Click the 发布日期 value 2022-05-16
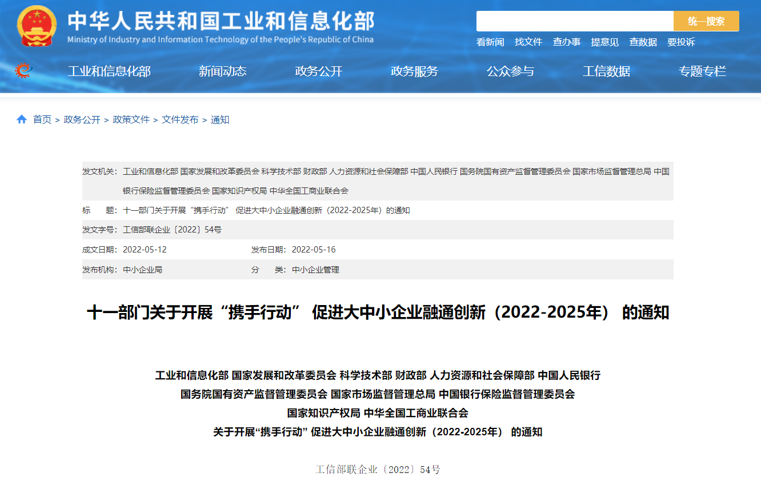The height and width of the screenshot is (497, 761). coord(314,250)
